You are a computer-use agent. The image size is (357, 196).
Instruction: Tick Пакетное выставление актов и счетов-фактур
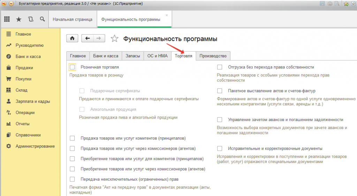tap(220, 91)
